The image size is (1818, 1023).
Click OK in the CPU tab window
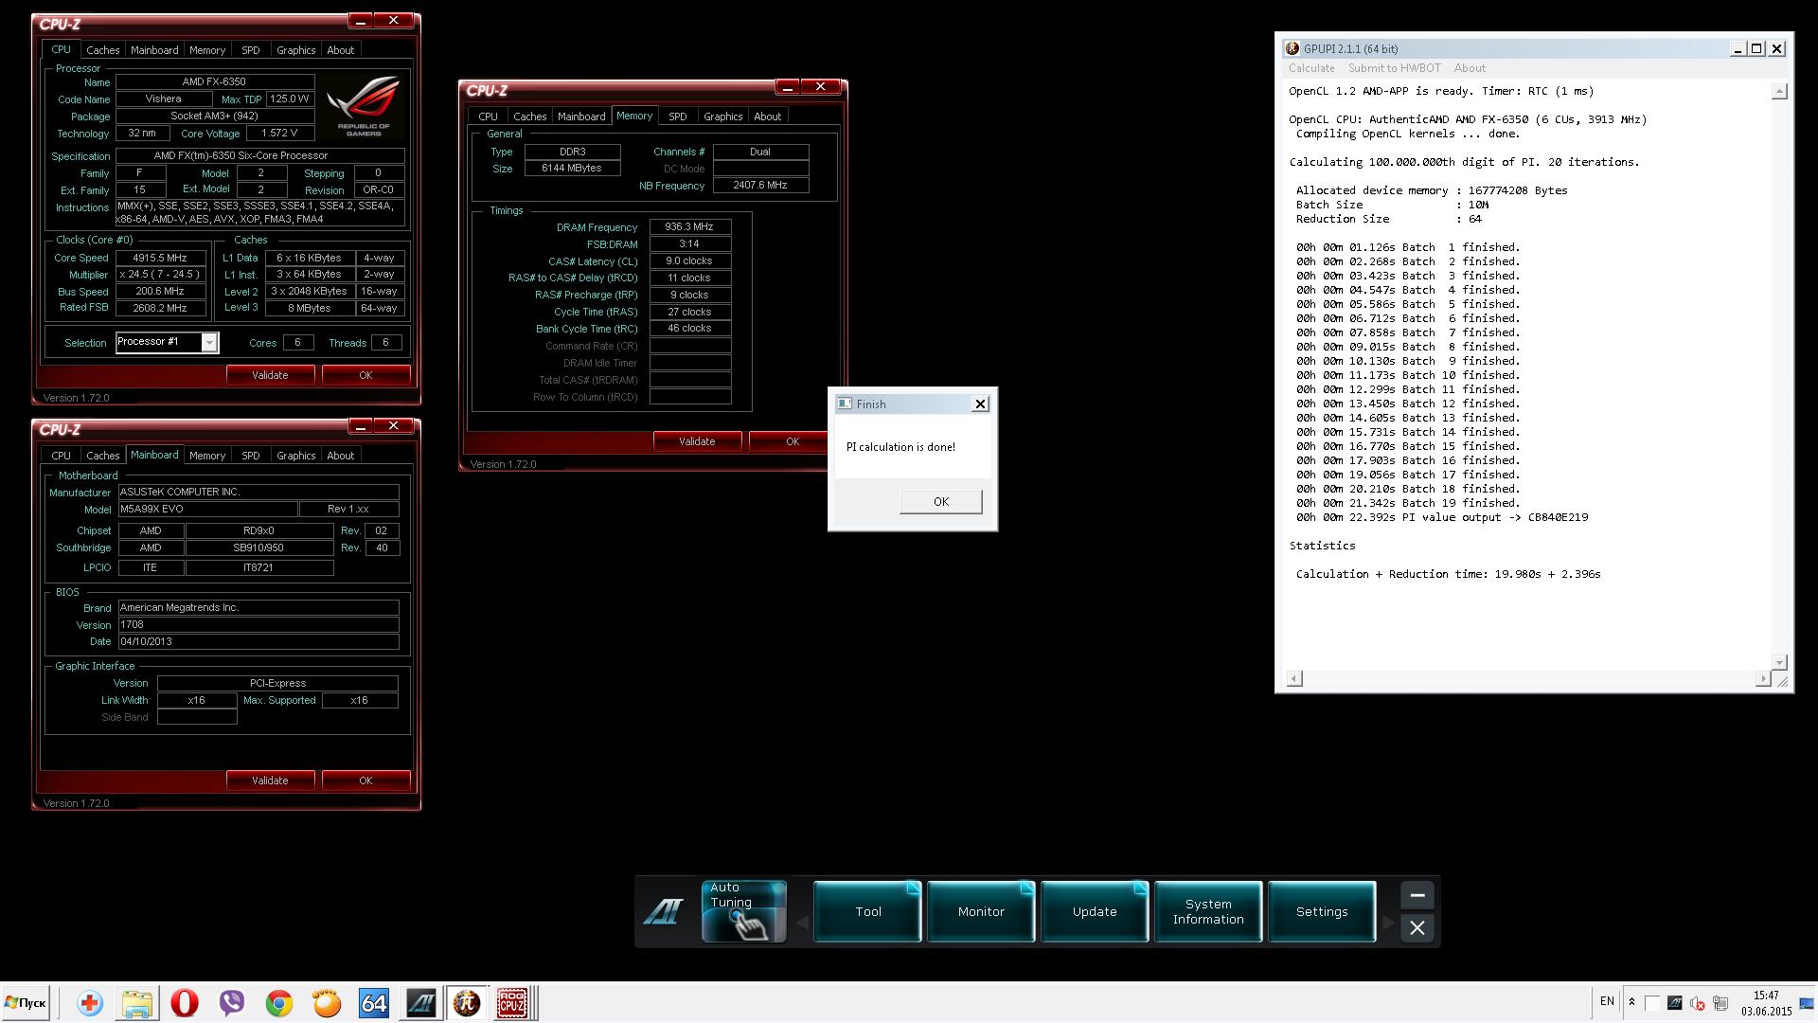tap(365, 375)
